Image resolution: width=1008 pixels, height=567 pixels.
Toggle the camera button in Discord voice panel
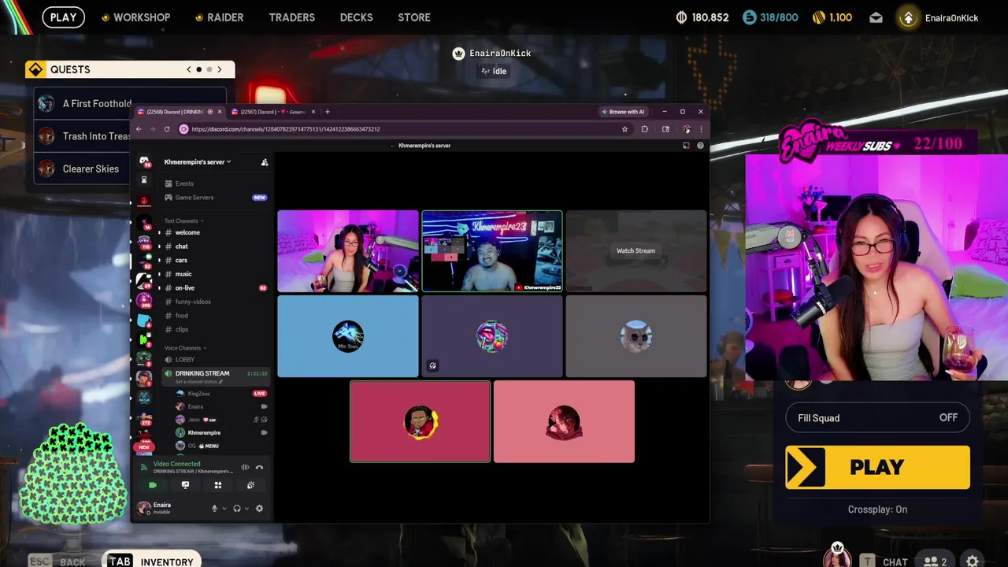coord(153,485)
